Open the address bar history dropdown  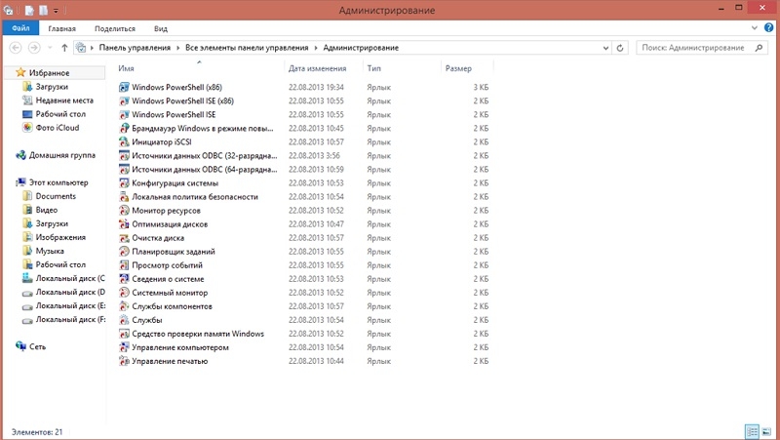pyautogui.click(x=605, y=48)
